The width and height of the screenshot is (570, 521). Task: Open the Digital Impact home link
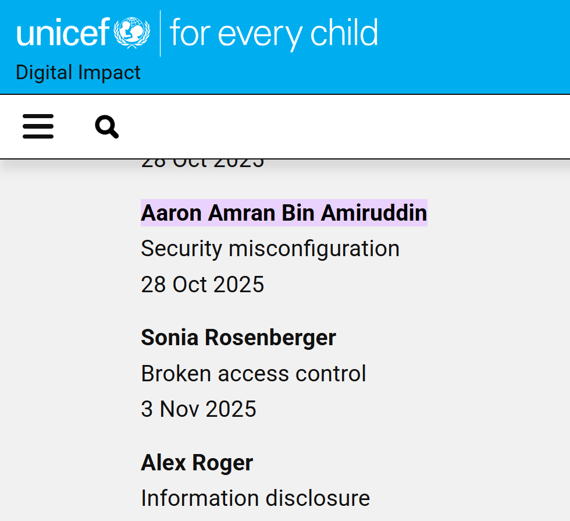pyautogui.click(x=79, y=72)
